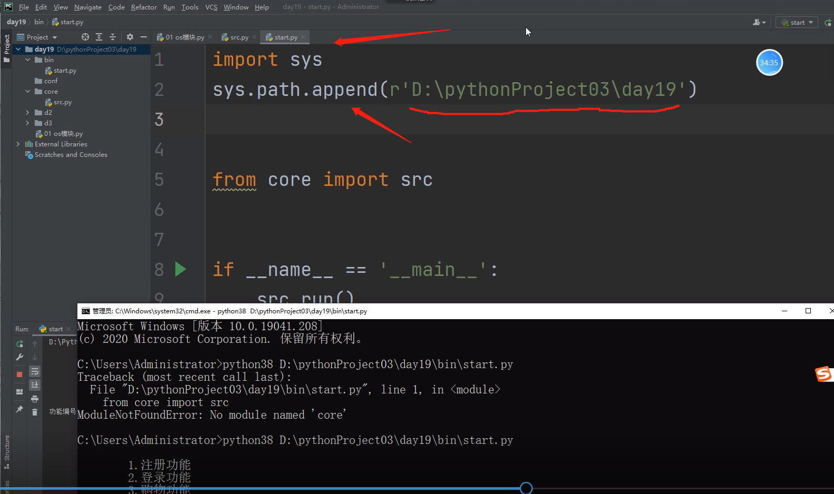Switch to src.py editor tab
The height and width of the screenshot is (494, 834).
pyautogui.click(x=239, y=37)
